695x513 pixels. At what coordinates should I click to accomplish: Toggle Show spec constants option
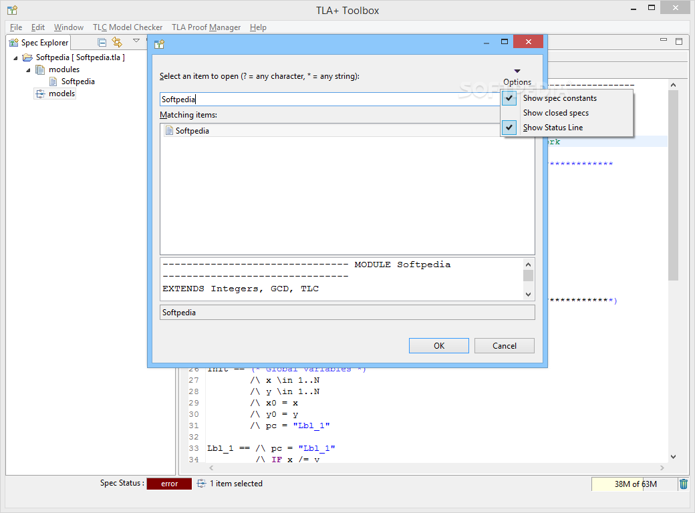567,98
